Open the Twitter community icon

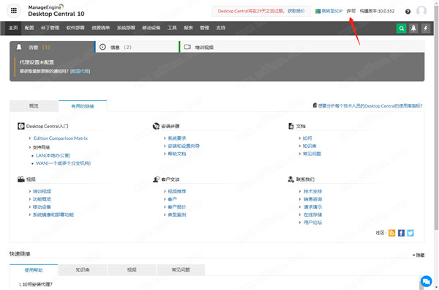410,233
